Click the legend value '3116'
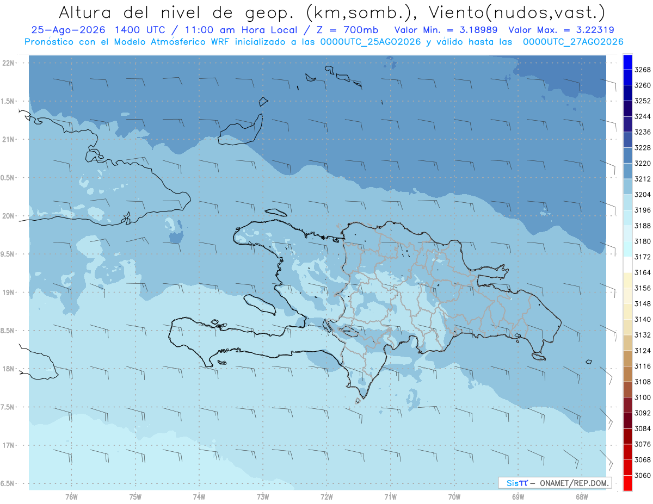The height and width of the screenshot is (504, 653). click(643, 366)
